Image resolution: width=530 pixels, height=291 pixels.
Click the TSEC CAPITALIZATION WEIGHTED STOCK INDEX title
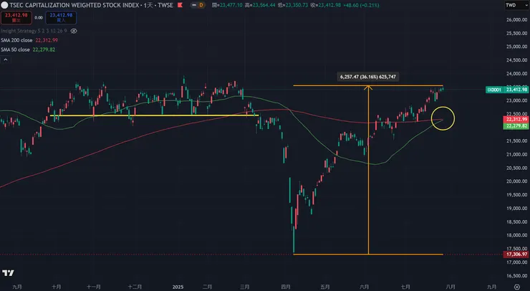tap(74, 5)
